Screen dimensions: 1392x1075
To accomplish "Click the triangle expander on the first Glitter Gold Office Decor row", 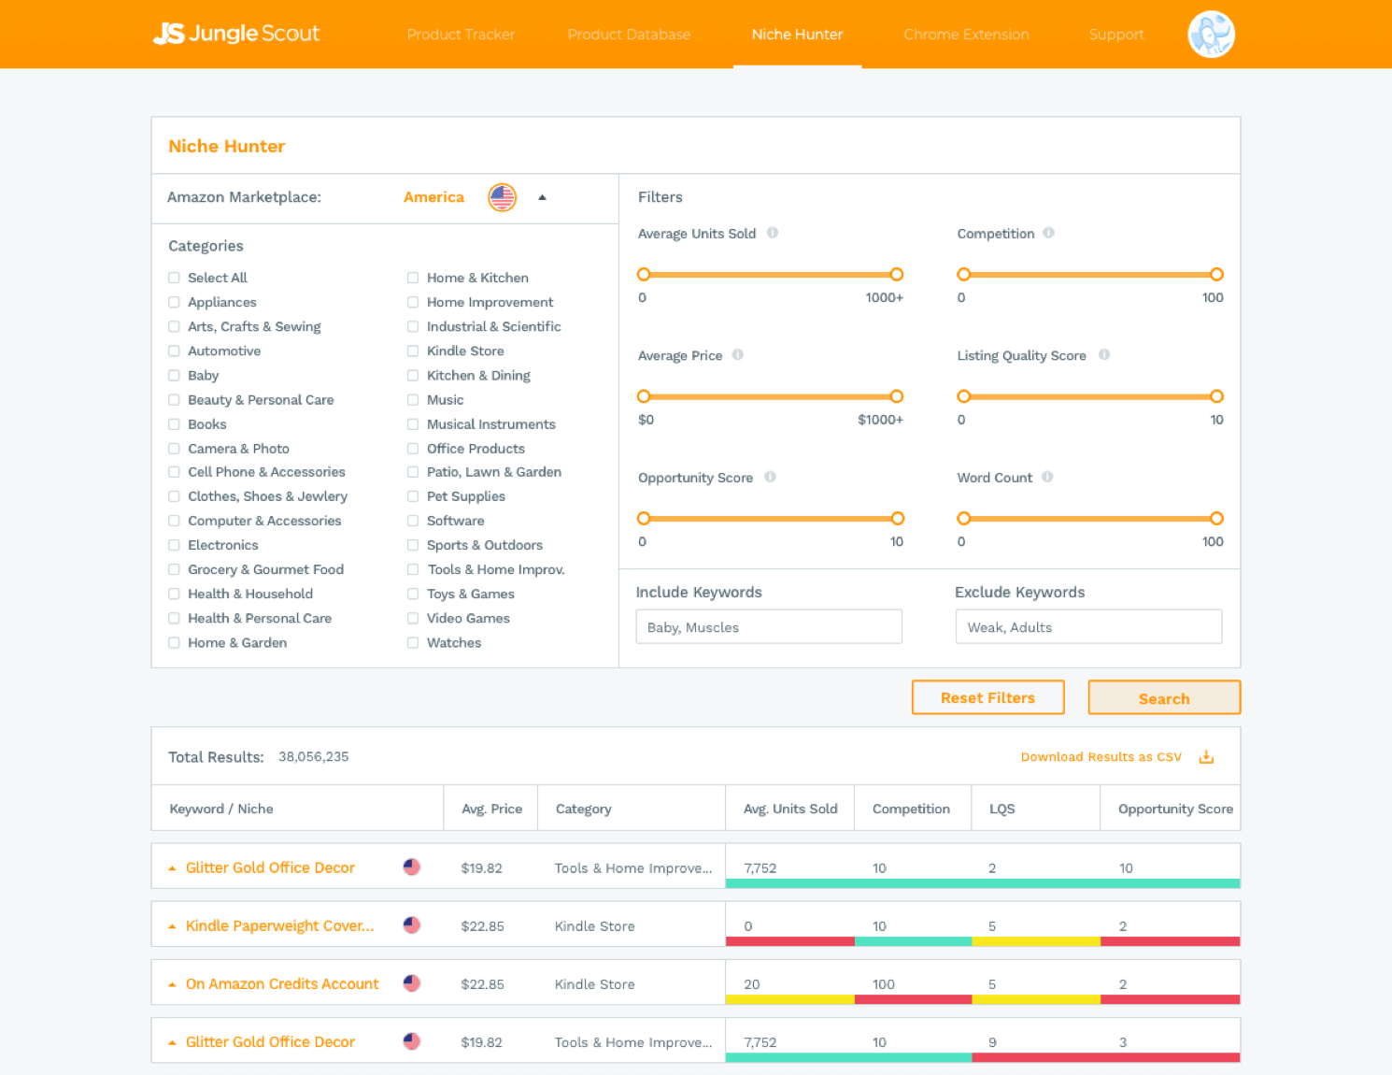I will [x=172, y=868].
